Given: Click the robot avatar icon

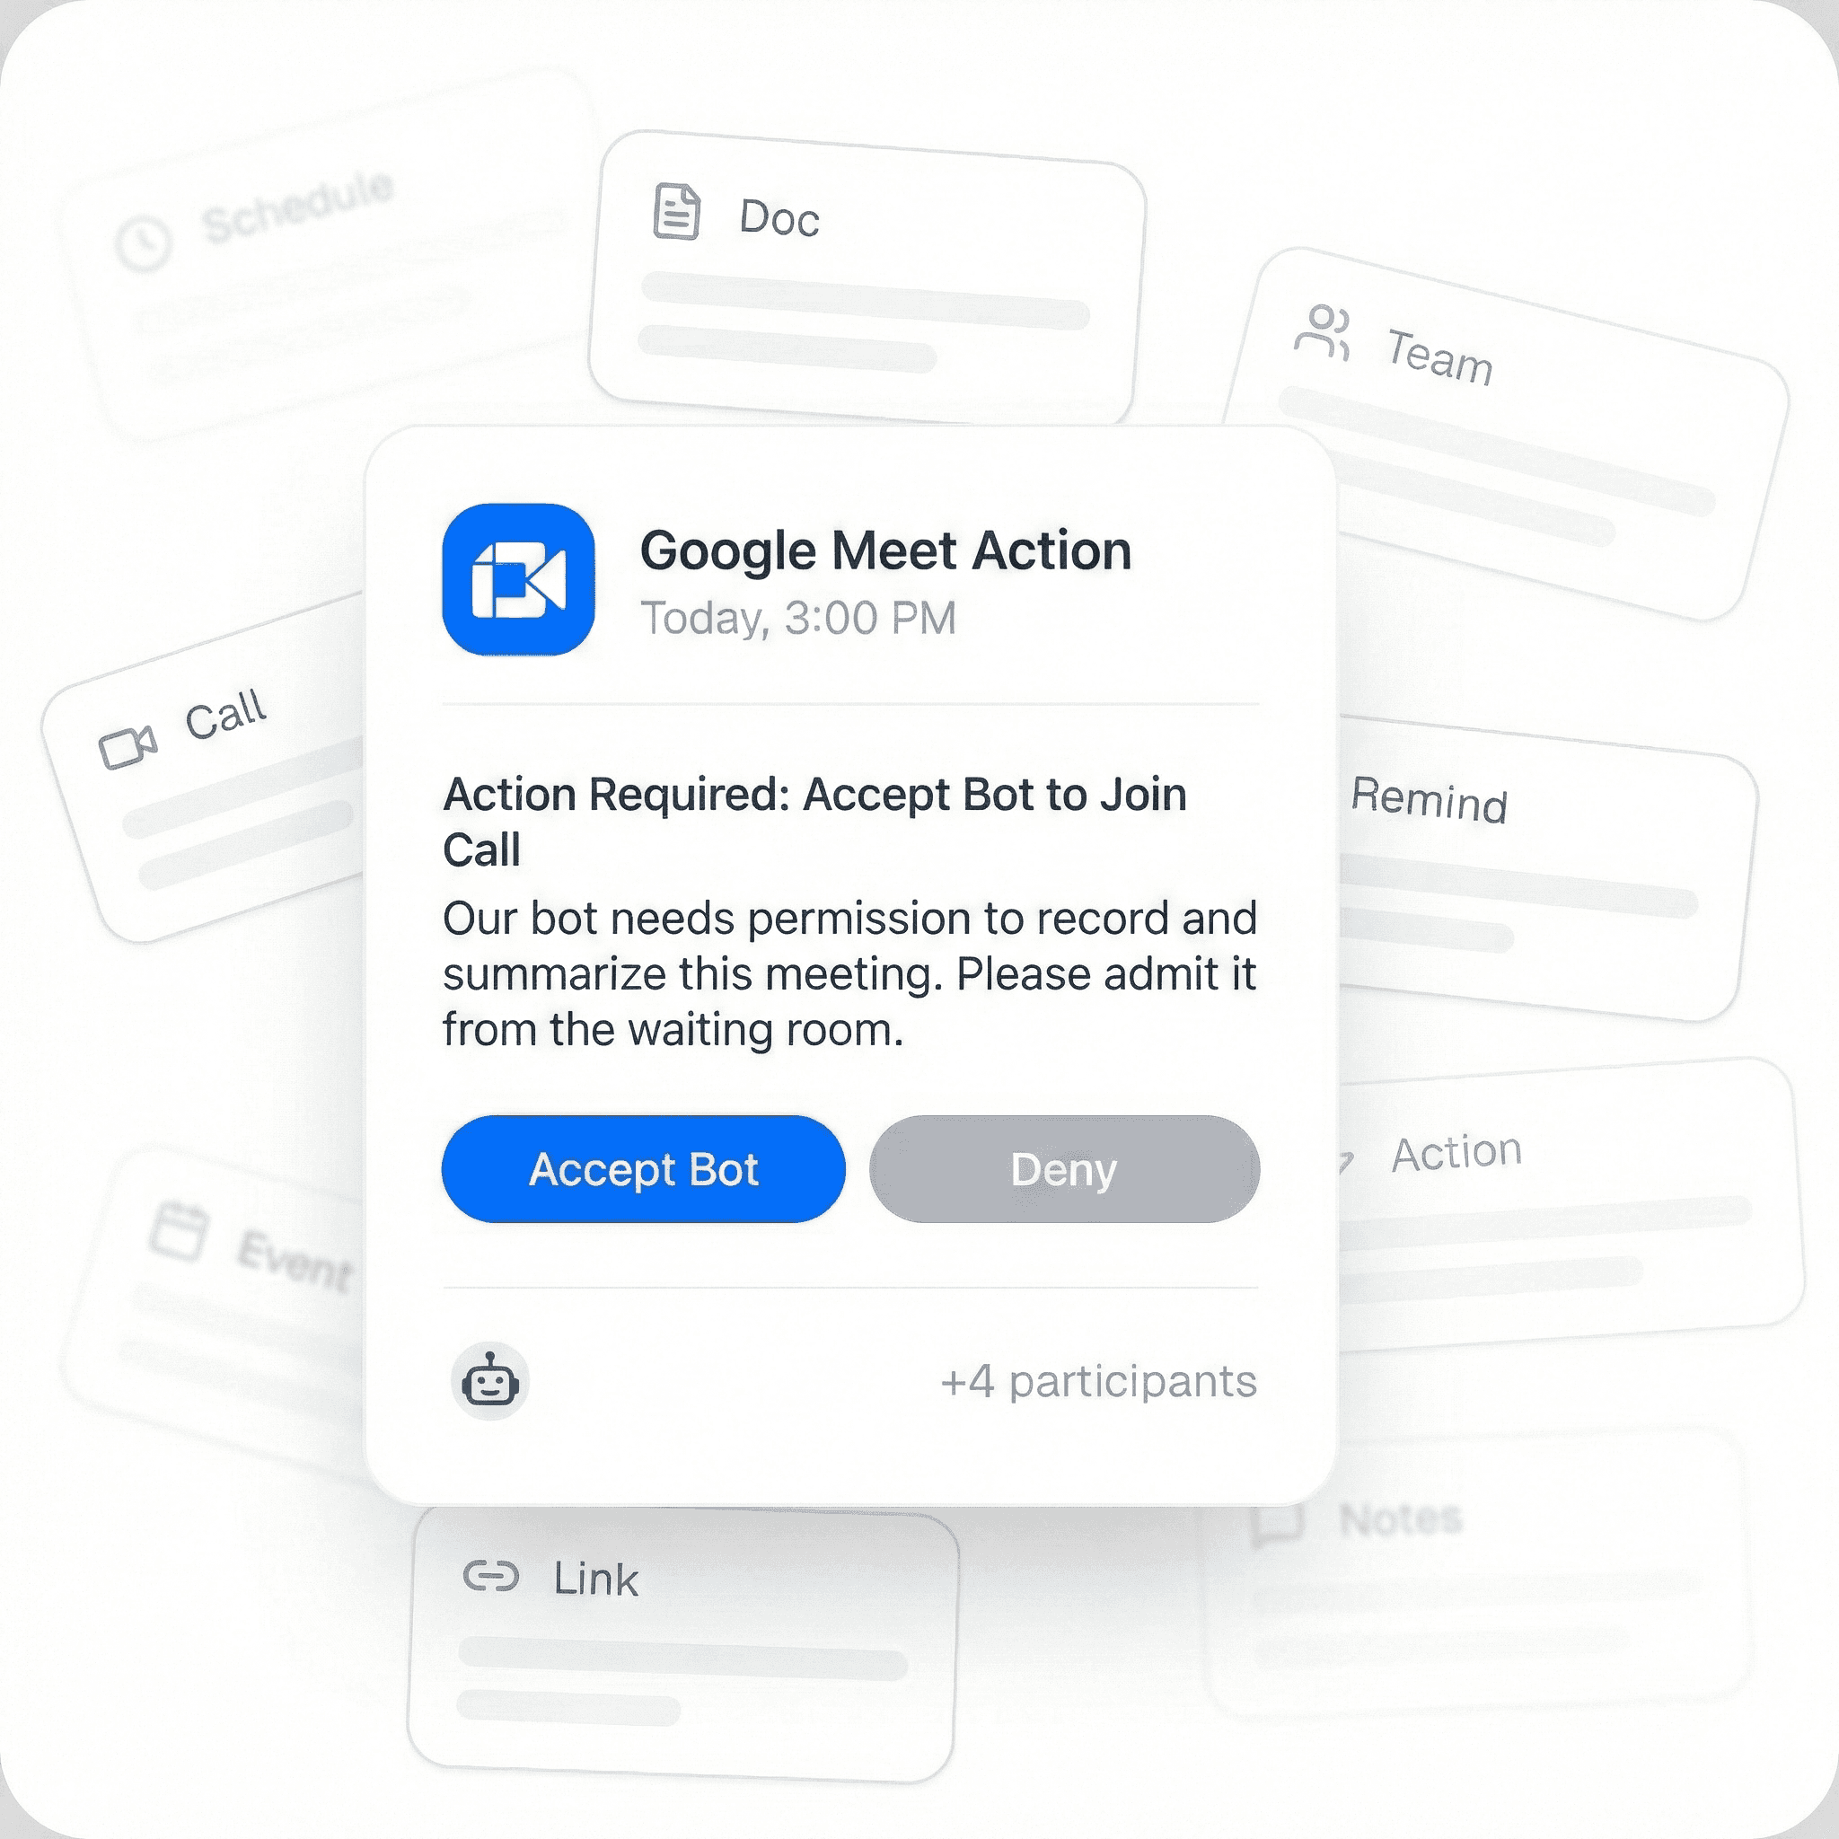Looking at the screenshot, I should point(490,1381).
